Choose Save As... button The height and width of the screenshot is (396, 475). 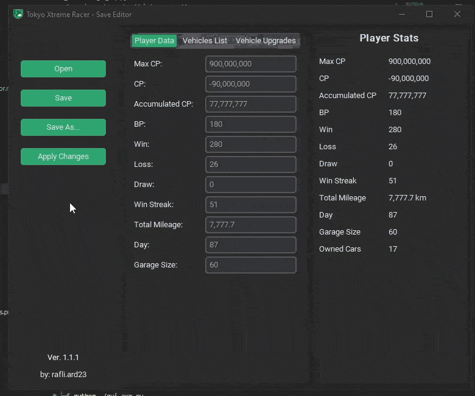point(63,127)
